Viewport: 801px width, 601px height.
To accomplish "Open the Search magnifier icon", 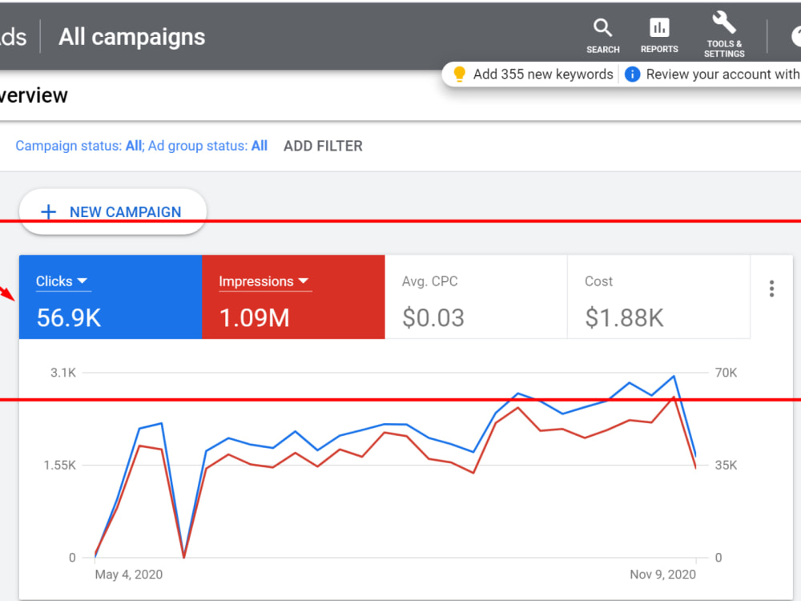I will [x=603, y=27].
